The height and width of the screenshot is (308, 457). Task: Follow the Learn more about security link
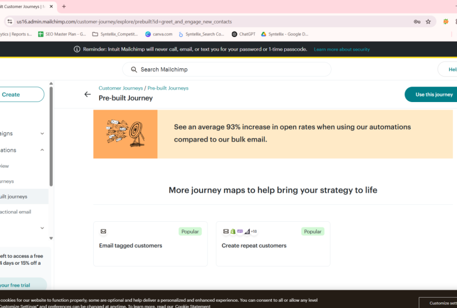(341, 50)
